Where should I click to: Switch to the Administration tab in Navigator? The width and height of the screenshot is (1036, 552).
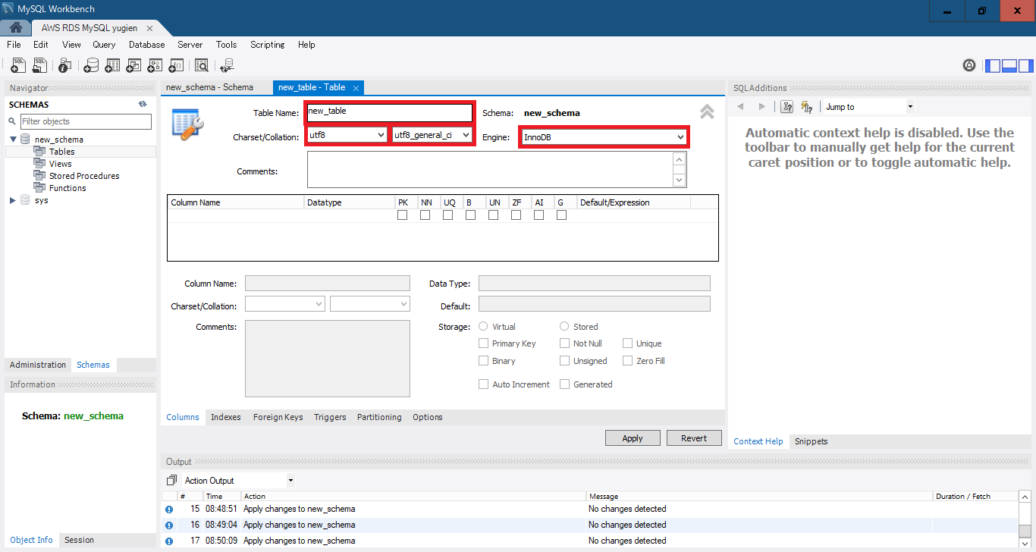coord(38,365)
